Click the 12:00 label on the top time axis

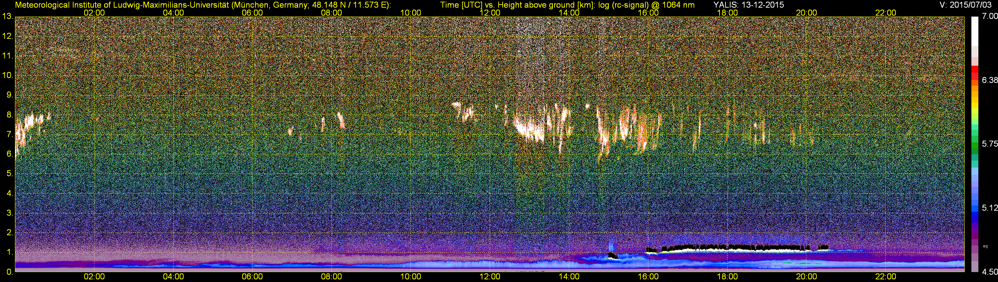tap(490, 13)
